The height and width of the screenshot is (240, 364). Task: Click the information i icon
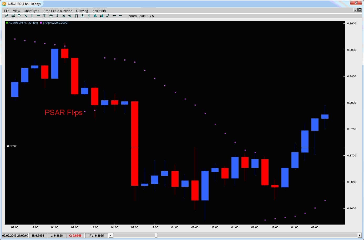89,16
